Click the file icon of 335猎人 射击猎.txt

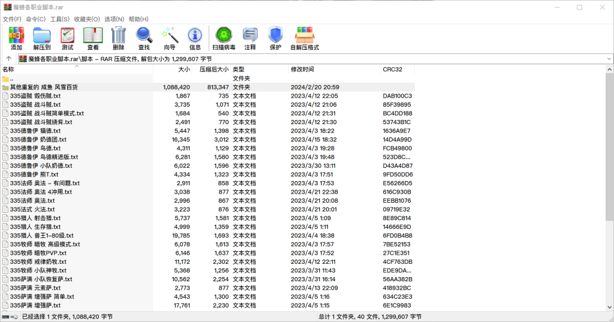coord(5,218)
